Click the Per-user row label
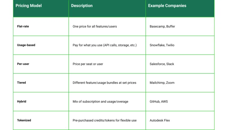231x130 pixels. click(x=23, y=64)
